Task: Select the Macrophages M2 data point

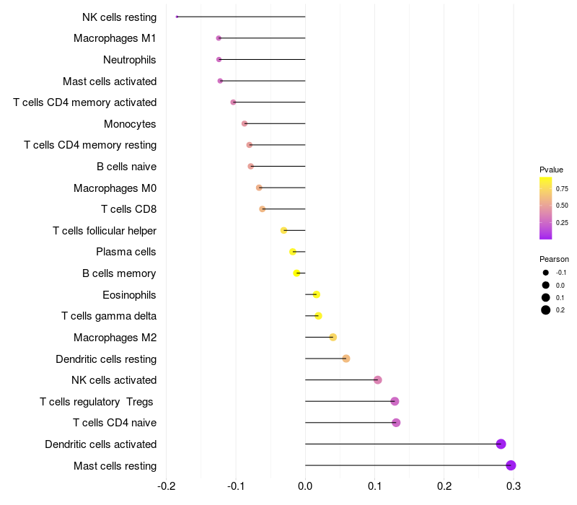Action: [332, 337]
